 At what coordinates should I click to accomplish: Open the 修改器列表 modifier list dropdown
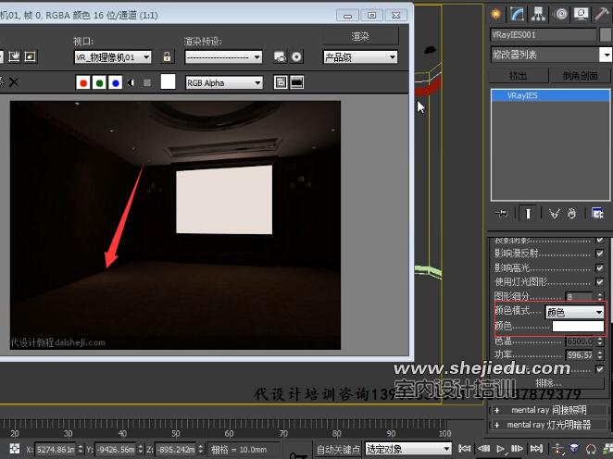[550, 55]
